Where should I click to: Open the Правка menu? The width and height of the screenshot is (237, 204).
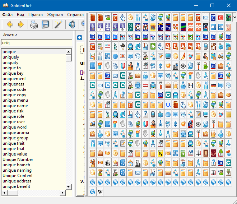(x=36, y=15)
